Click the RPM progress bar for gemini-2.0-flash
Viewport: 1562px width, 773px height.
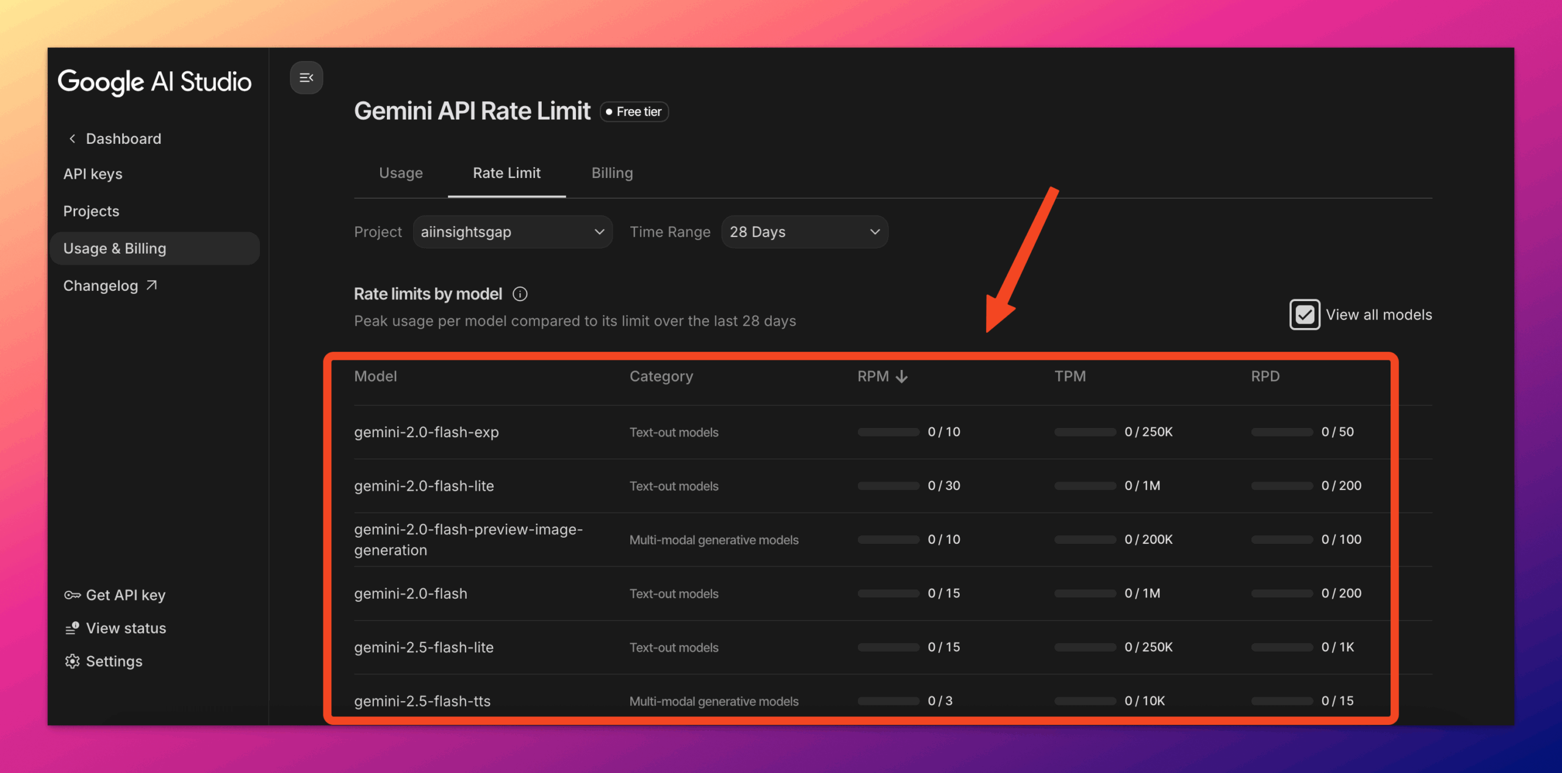888,593
